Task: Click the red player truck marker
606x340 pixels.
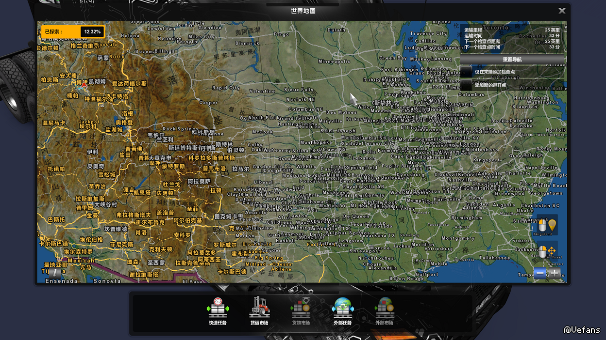Action: (84, 85)
